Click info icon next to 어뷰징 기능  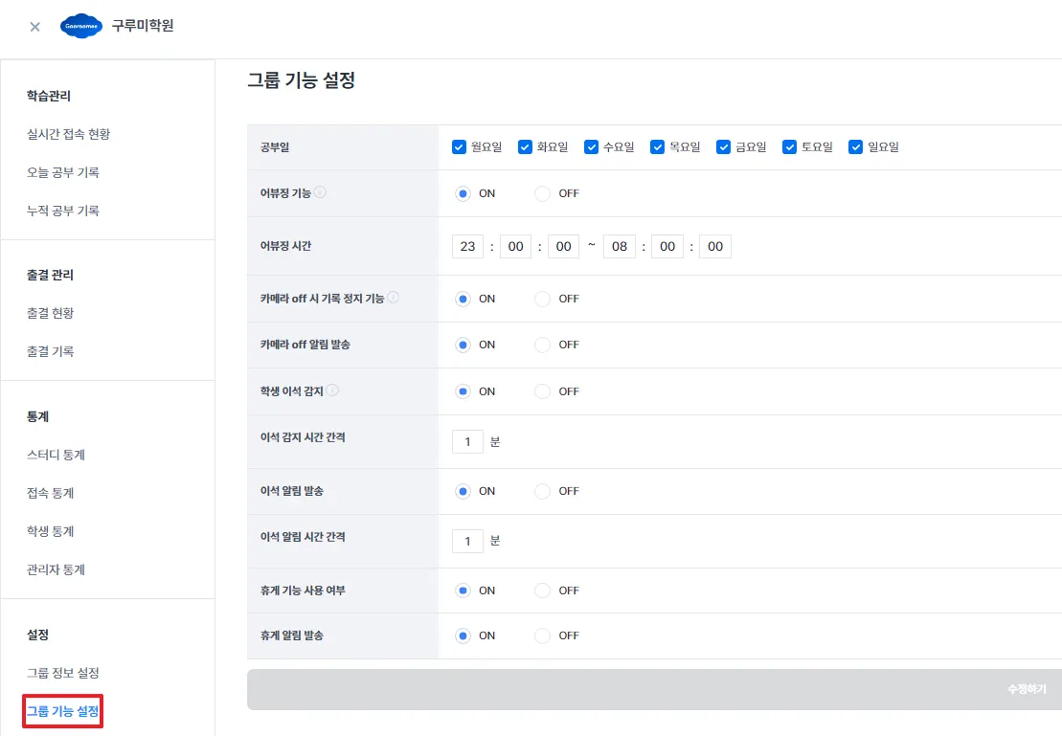(x=320, y=192)
